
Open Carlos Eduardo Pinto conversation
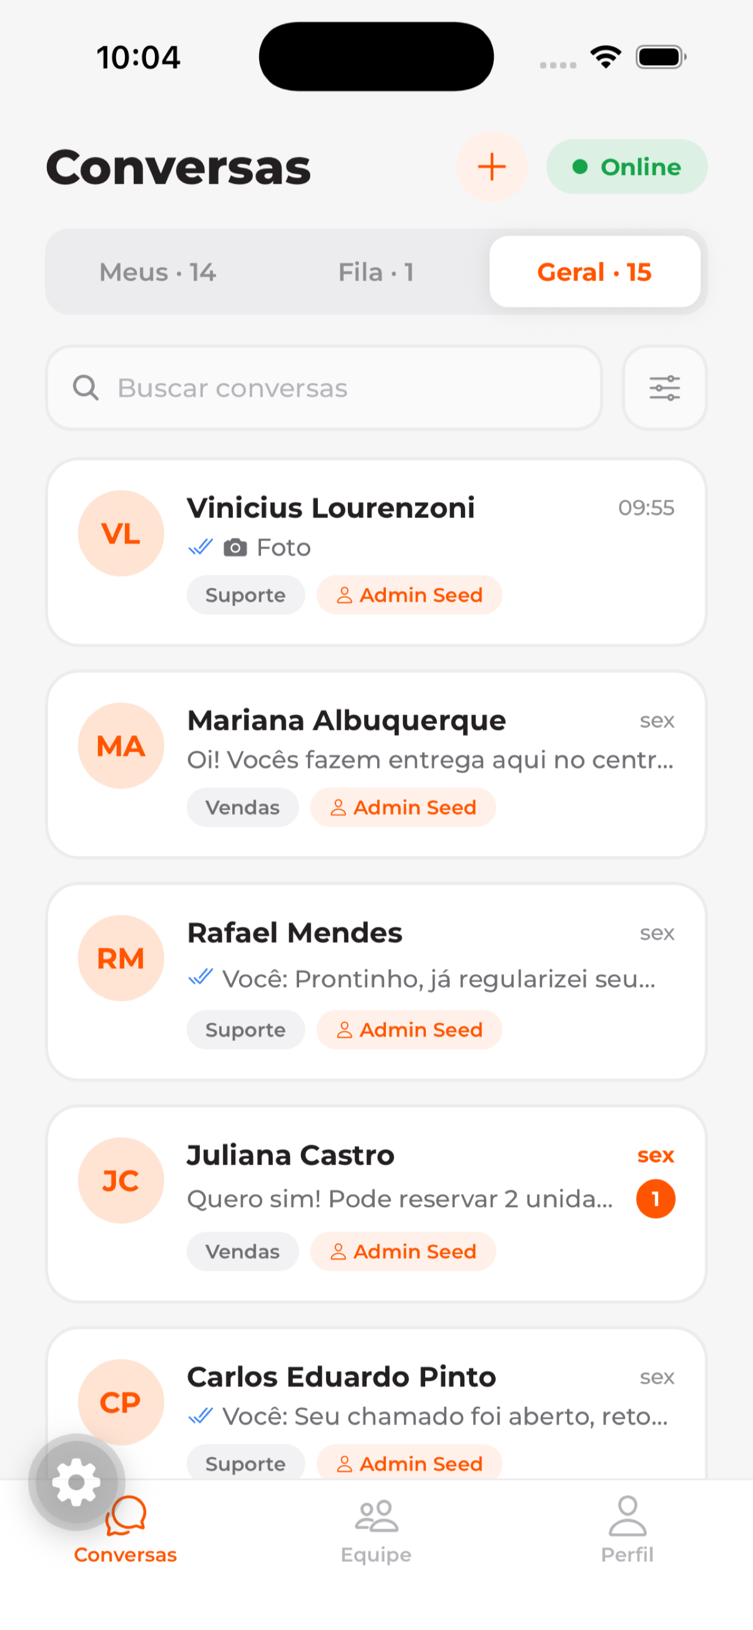tap(376, 1404)
